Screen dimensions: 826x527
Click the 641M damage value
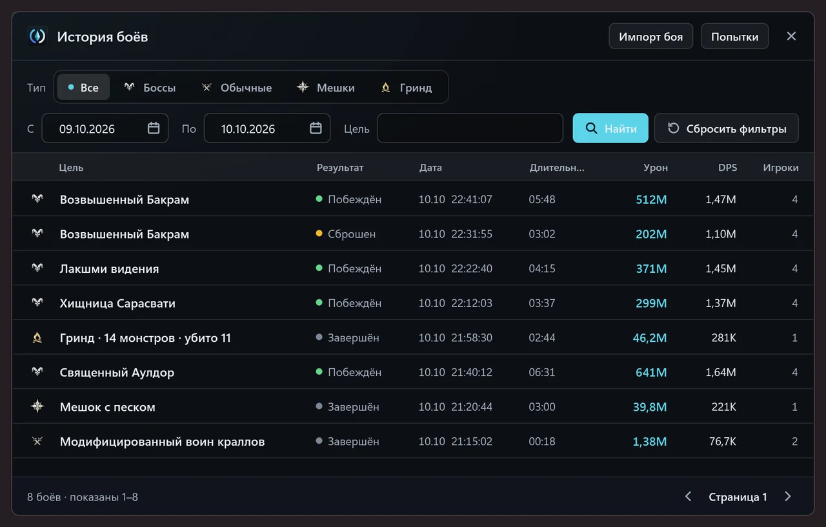[x=651, y=372]
